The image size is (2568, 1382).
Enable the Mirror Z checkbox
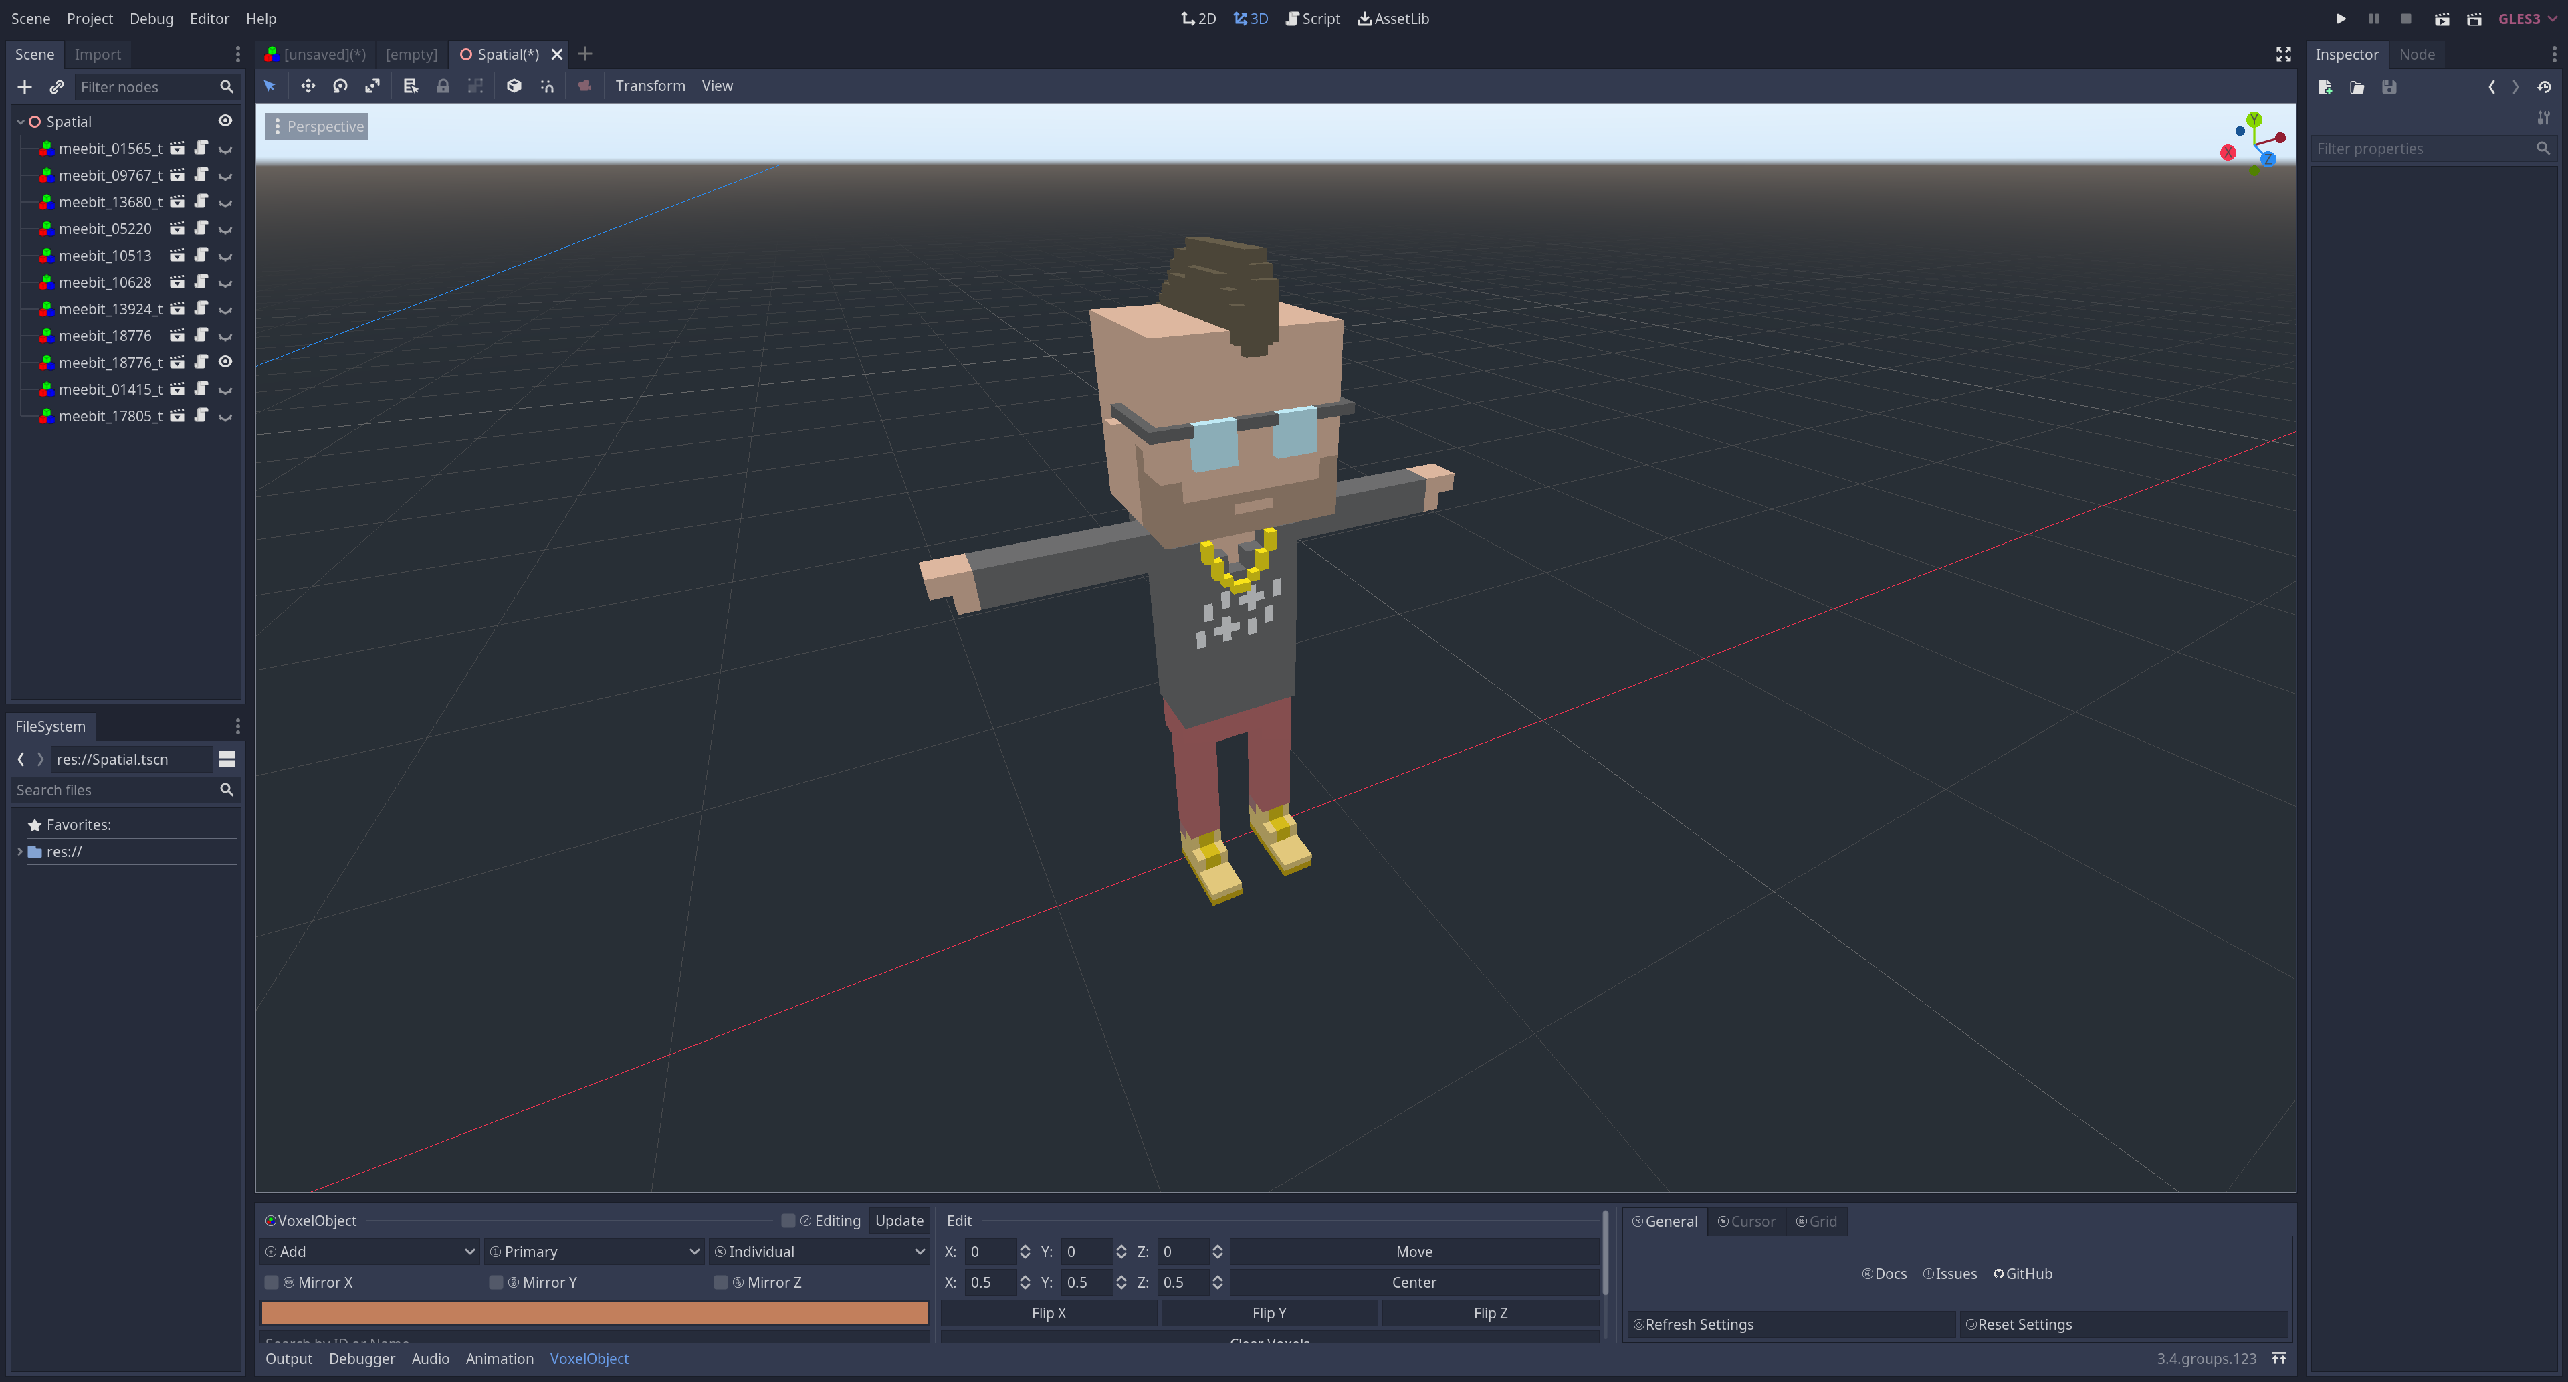tap(721, 1282)
